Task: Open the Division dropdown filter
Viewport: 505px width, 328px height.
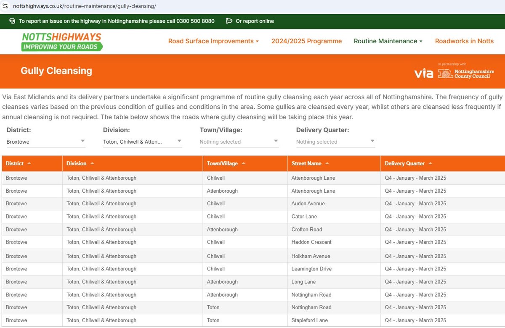Action: [143, 142]
